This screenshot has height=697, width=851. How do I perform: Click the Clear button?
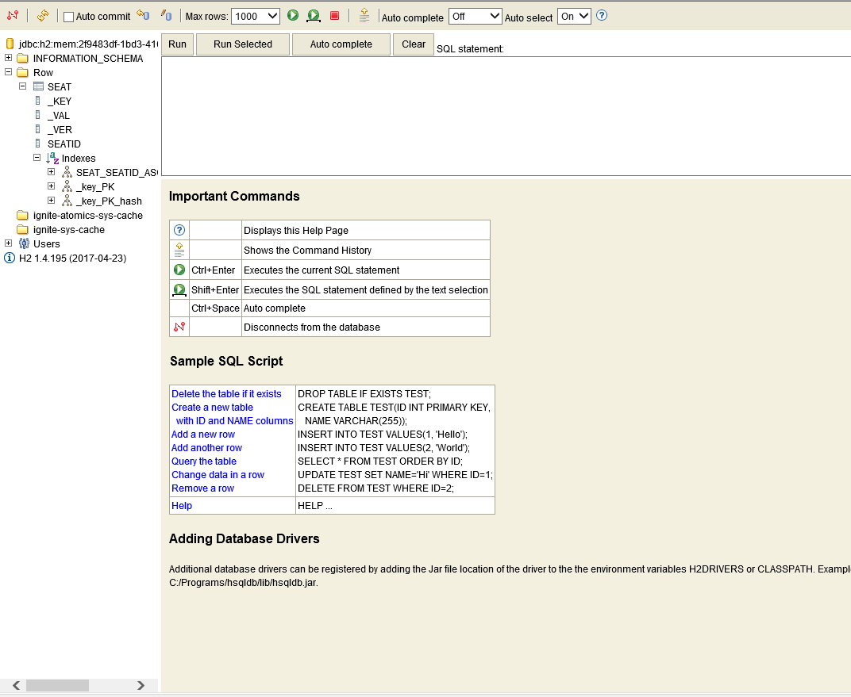413,44
